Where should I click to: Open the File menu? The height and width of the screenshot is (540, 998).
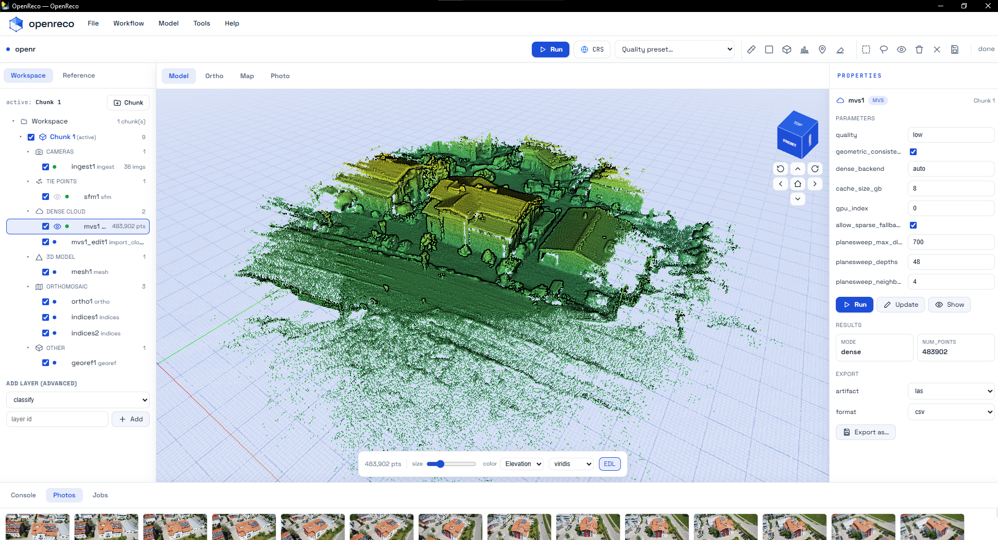(x=93, y=23)
